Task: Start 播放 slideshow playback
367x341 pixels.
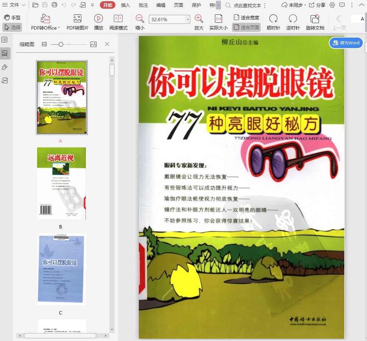Action: (98, 22)
